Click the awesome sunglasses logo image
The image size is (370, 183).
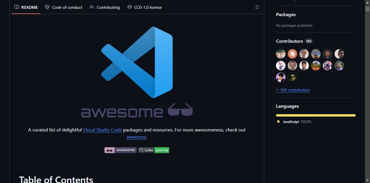(137, 110)
